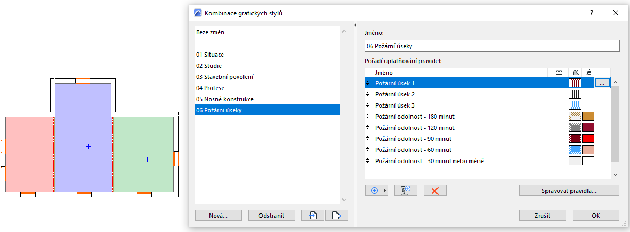Image resolution: width=630 pixels, height=232 pixels.
Task: Grab the reorder handle for Požární úsek 2
Action: click(x=368, y=94)
